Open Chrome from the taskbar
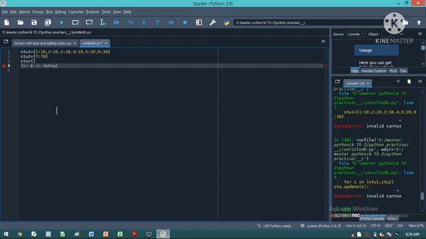This screenshot has width=426, height=239. click(20, 234)
